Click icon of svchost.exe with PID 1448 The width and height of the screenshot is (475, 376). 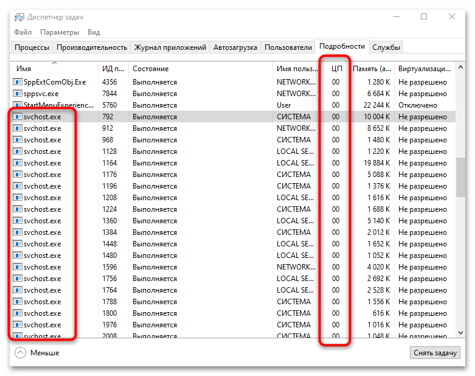pyautogui.click(x=18, y=243)
